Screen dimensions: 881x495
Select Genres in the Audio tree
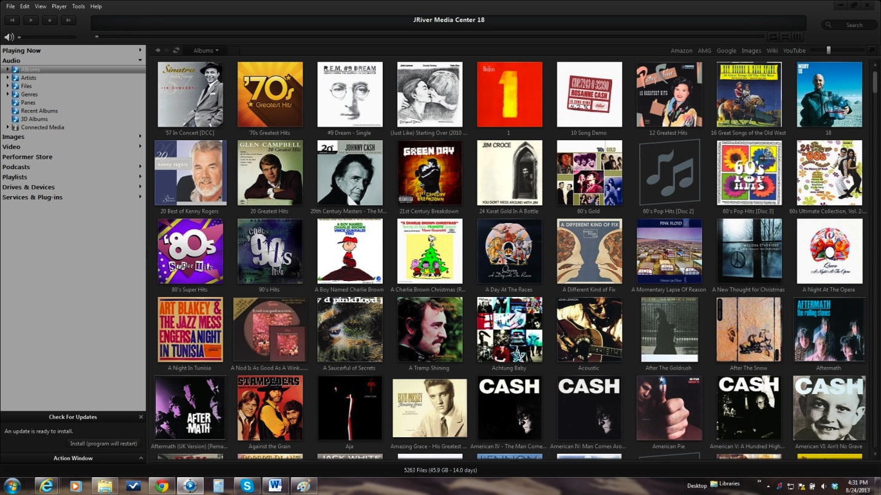[x=29, y=94]
